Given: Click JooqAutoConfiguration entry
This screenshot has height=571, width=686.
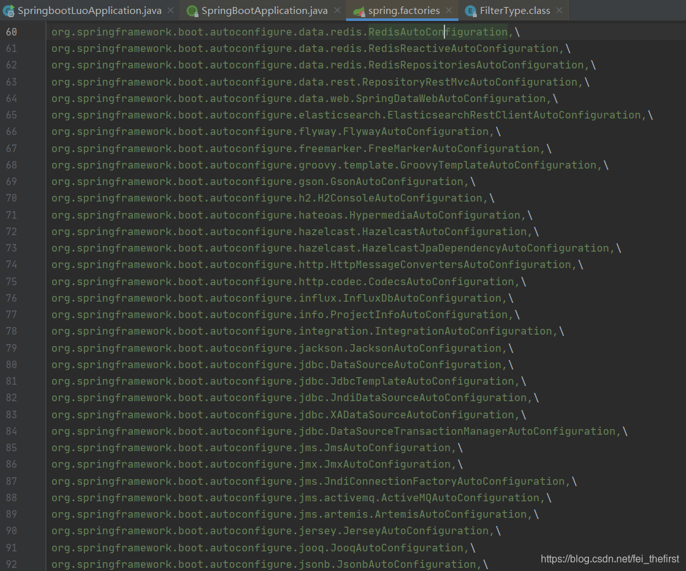Looking at the screenshot, I should 397,548.
